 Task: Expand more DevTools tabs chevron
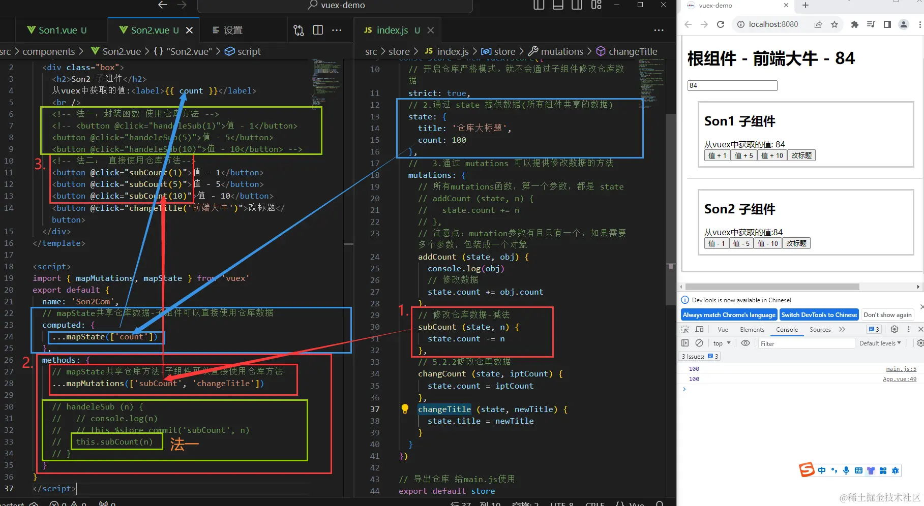(842, 329)
